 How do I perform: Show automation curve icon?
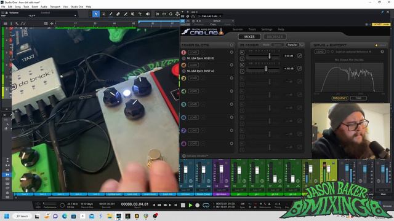point(23,23)
